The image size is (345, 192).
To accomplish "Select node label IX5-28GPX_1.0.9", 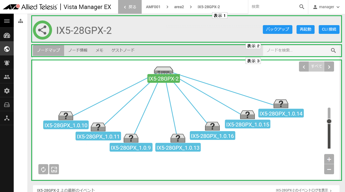I will [131, 148].
